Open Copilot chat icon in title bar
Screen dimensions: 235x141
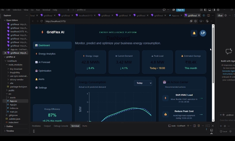click(164, 10)
